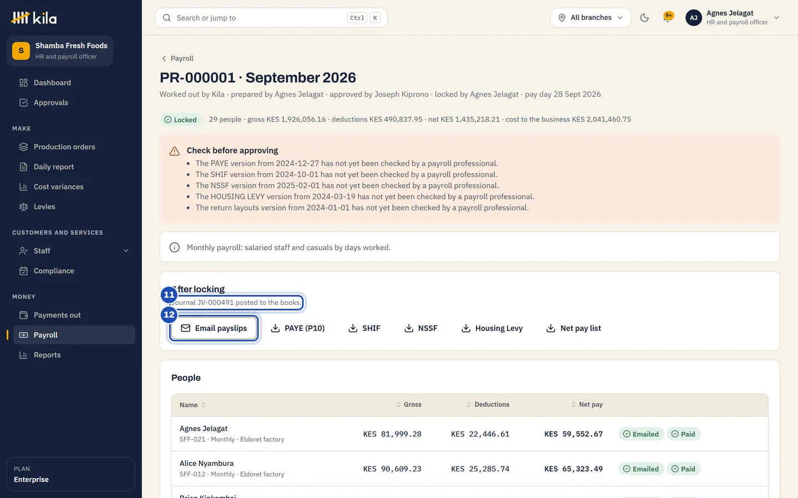Download the Net pay list
This screenshot has width=798, height=498.
[x=574, y=328]
